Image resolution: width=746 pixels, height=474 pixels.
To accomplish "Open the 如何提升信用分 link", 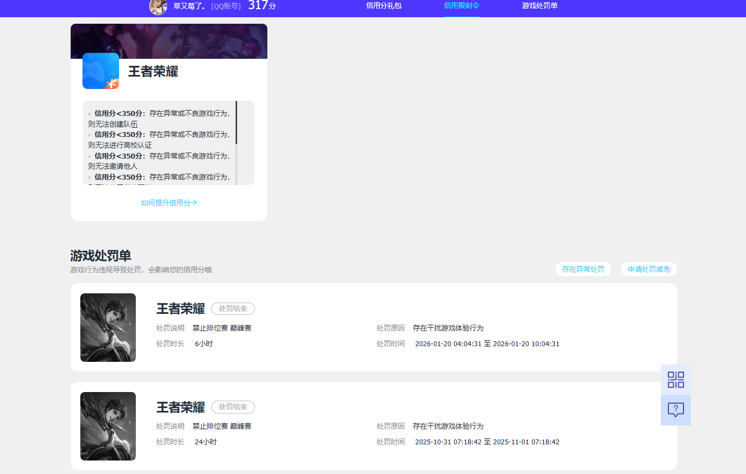I will click(169, 202).
